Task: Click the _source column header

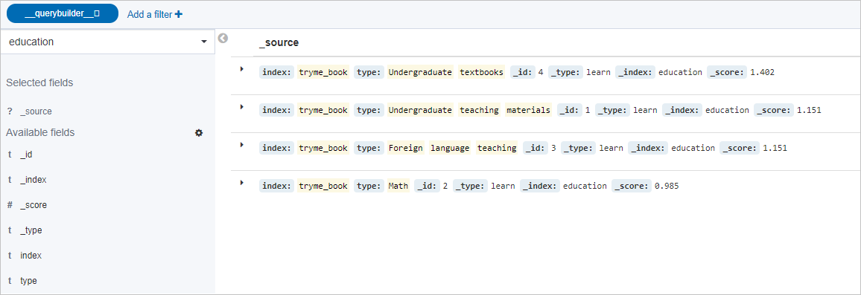Action: point(279,43)
